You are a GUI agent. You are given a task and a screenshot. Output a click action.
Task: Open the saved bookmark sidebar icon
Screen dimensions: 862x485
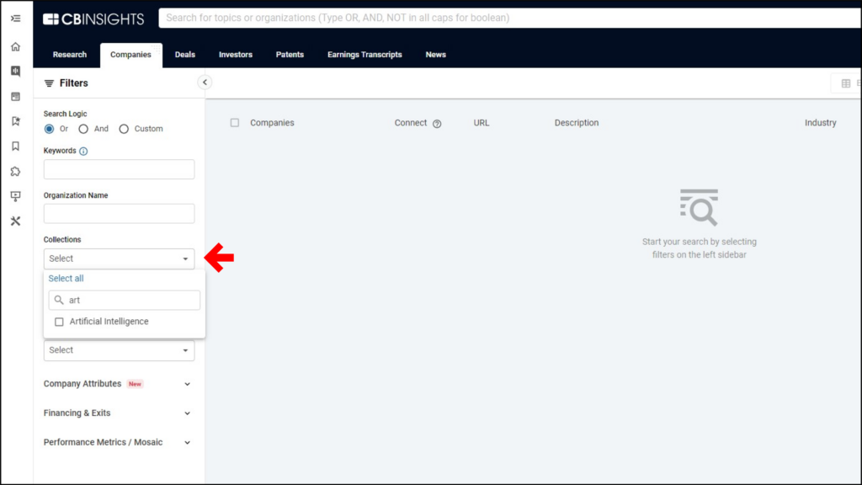pyautogui.click(x=15, y=147)
